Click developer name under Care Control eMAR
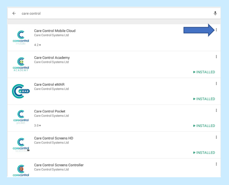The width and height of the screenshot is (229, 185). (x=51, y=89)
